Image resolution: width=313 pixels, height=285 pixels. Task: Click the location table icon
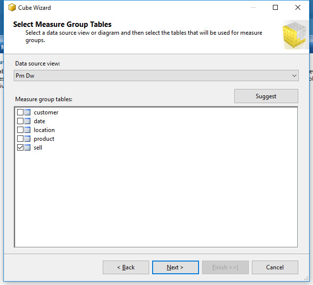[27, 130]
